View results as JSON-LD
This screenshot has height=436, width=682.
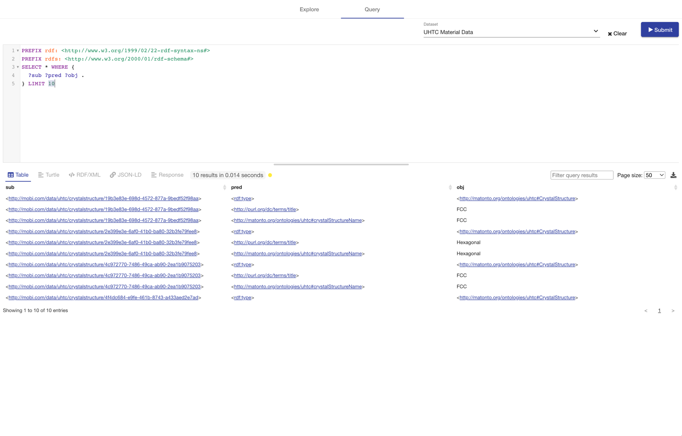click(126, 175)
